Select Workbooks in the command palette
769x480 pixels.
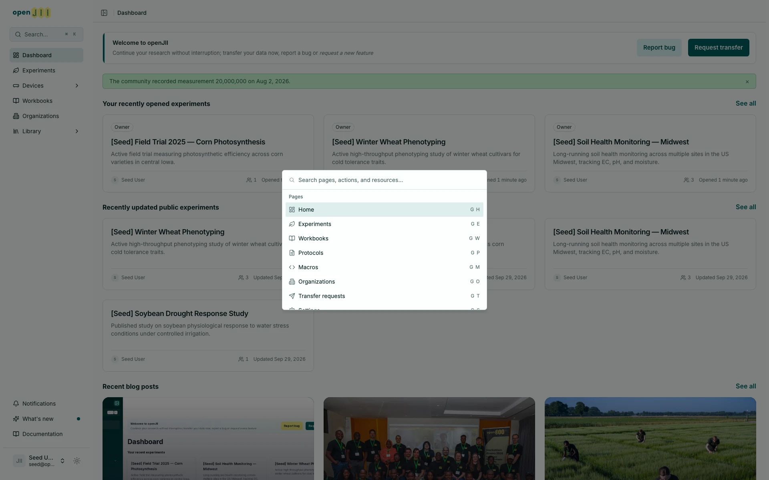(384, 238)
